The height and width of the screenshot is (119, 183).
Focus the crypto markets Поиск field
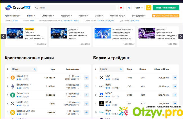[x=24, y=69]
